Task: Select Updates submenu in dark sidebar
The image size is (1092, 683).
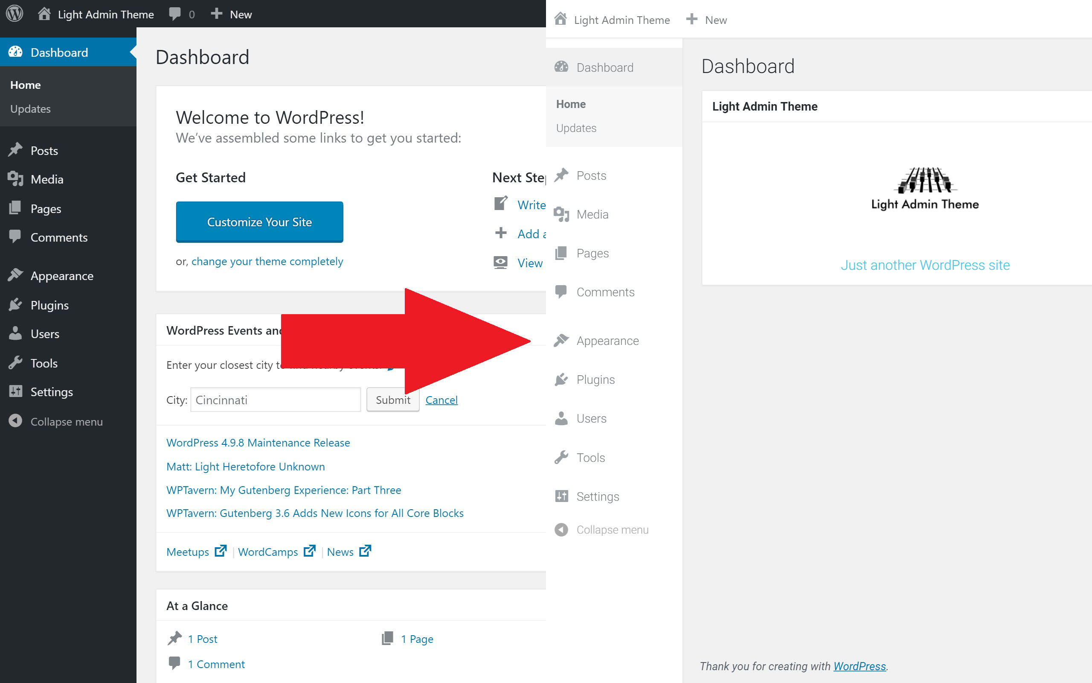Action: click(x=30, y=109)
